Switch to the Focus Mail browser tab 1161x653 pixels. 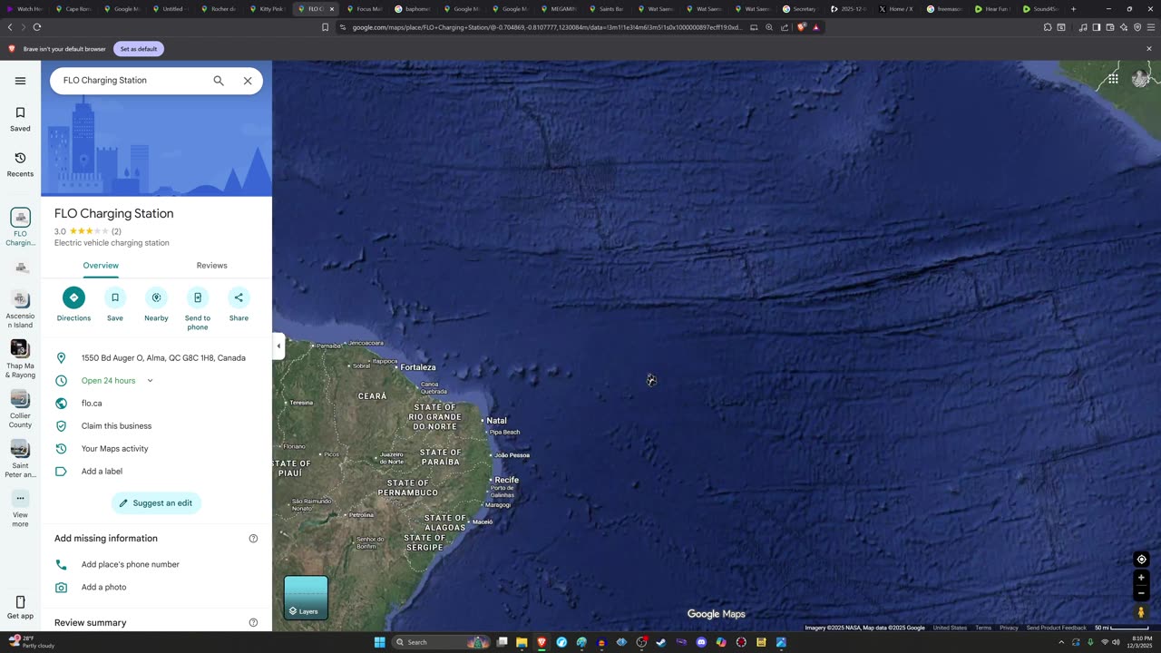tap(367, 9)
